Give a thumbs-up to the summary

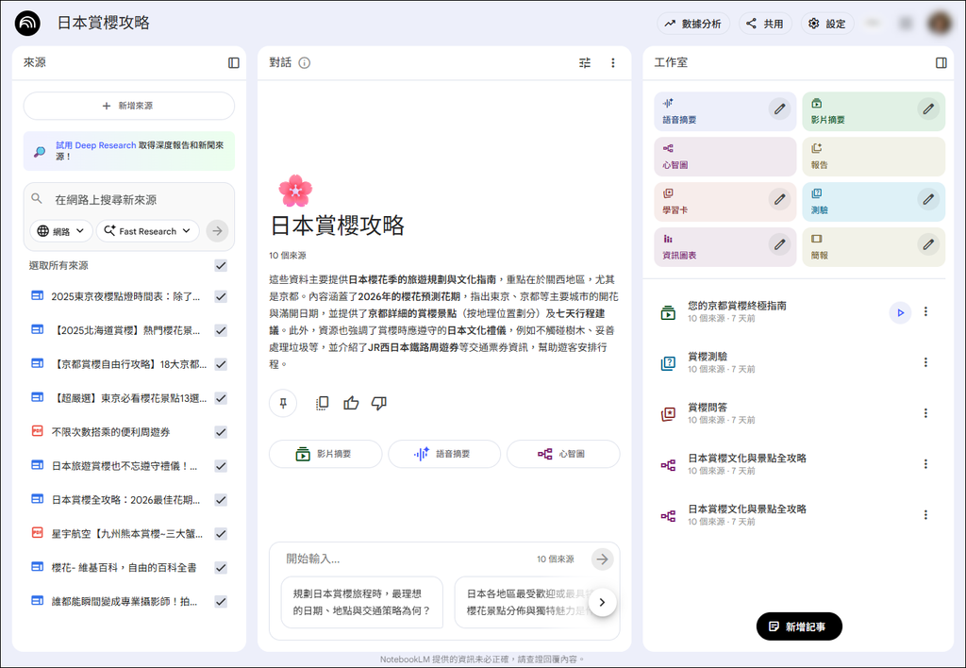[x=349, y=403]
